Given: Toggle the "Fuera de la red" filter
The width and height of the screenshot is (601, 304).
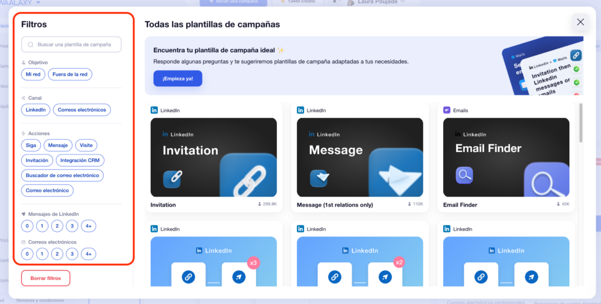Looking at the screenshot, I should click(70, 75).
